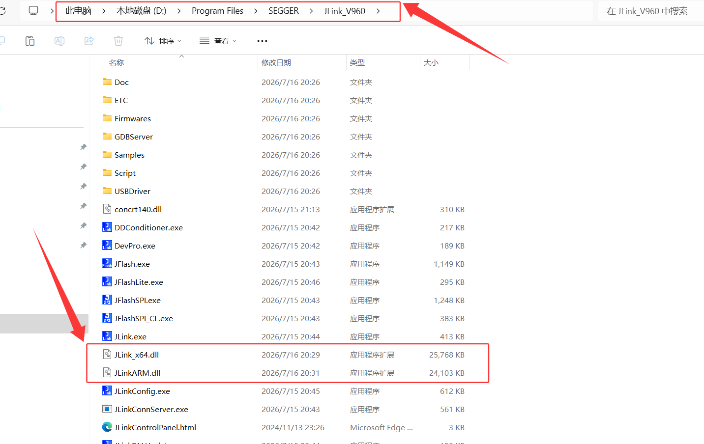This screenshot has width=704, height=444.
Task: Click the paste clipboard toolbar icon
Action: click(30, 41)
